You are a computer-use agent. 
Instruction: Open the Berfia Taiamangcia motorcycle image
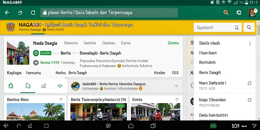pyautogui.click(x=99, y=112)
